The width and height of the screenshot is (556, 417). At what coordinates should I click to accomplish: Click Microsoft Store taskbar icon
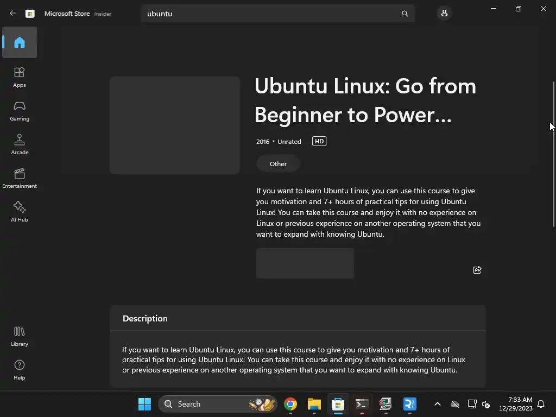click(x=338, y=404)
